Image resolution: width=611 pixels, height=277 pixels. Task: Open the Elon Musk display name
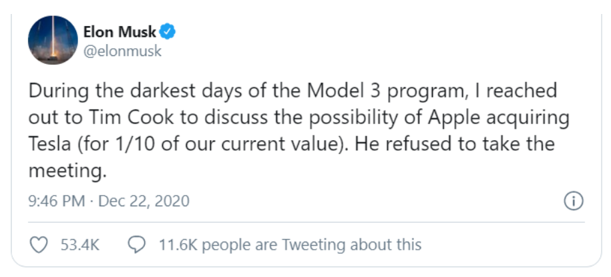120,32
